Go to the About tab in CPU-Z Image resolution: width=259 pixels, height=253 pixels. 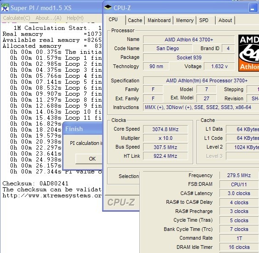[x=225, y=20]
